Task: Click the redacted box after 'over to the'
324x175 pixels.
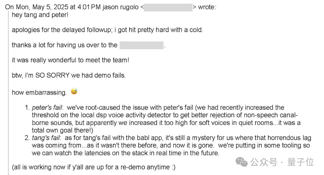Action: [x=141, y=45]
